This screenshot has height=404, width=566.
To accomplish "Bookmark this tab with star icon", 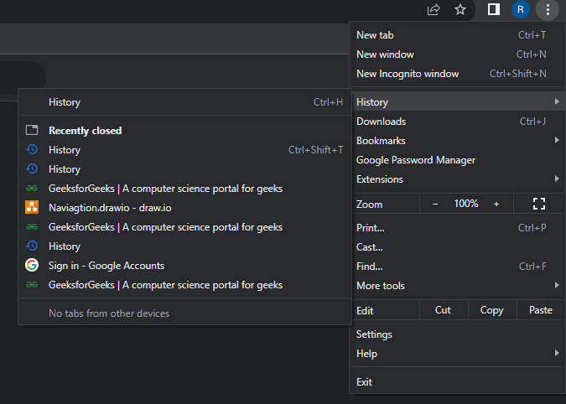I will pyautogui.click(x=460, y=10).
